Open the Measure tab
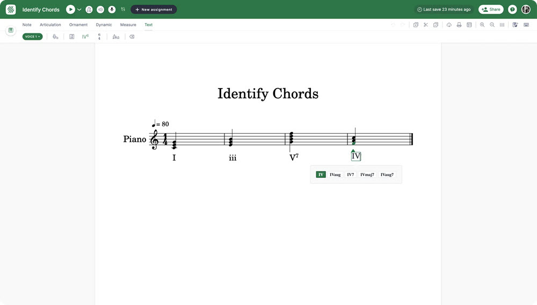 click(x=128, y=25)
